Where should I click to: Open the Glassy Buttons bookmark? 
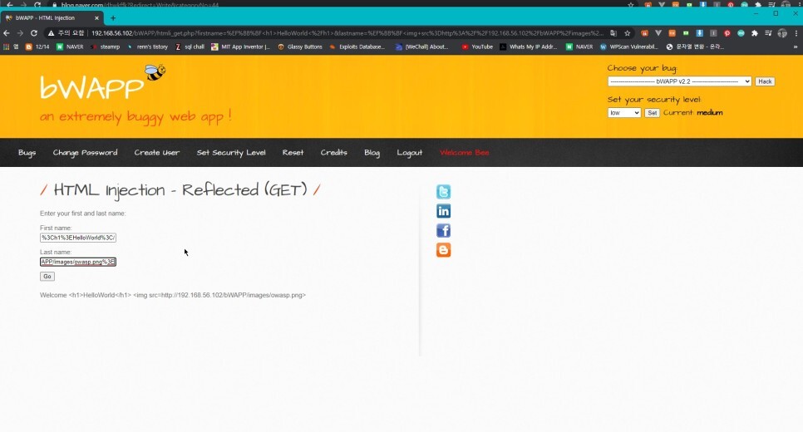click(x=299, y=47)
